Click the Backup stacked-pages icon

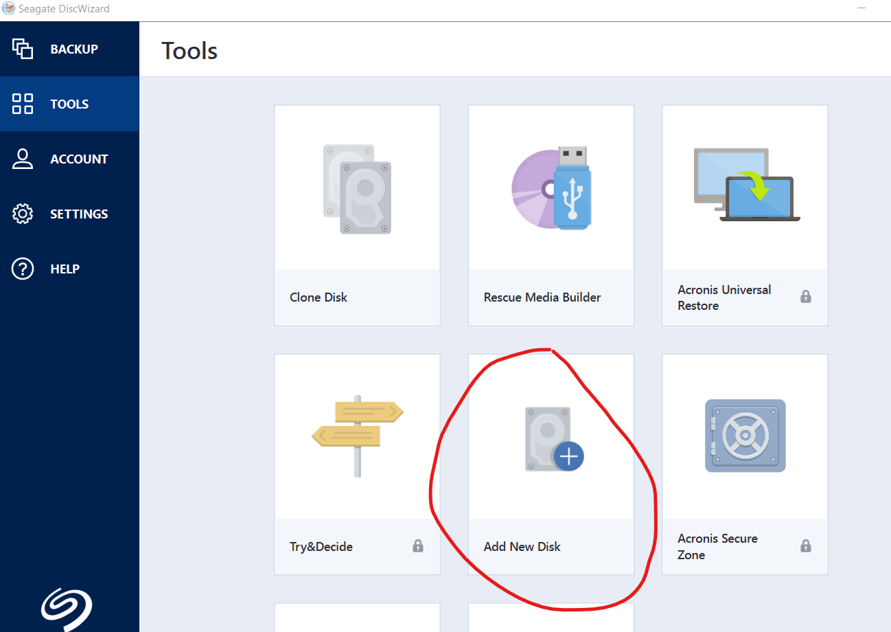[23, 49]
